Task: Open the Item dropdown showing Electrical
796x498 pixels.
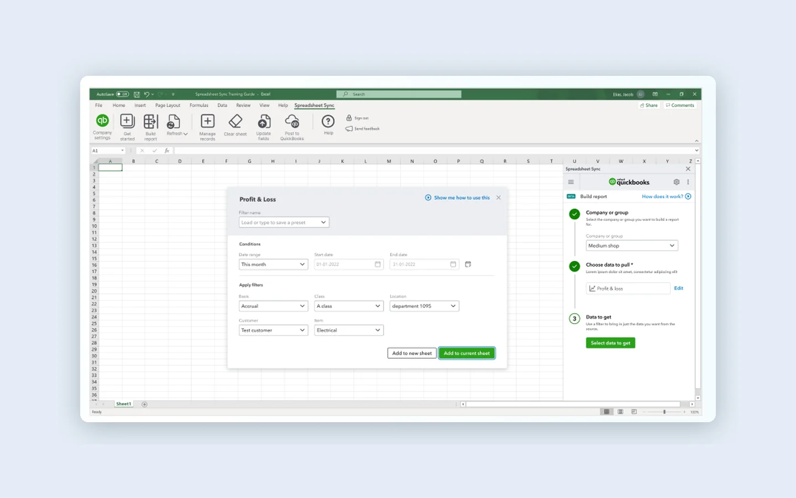Action: tap(349, 330)
